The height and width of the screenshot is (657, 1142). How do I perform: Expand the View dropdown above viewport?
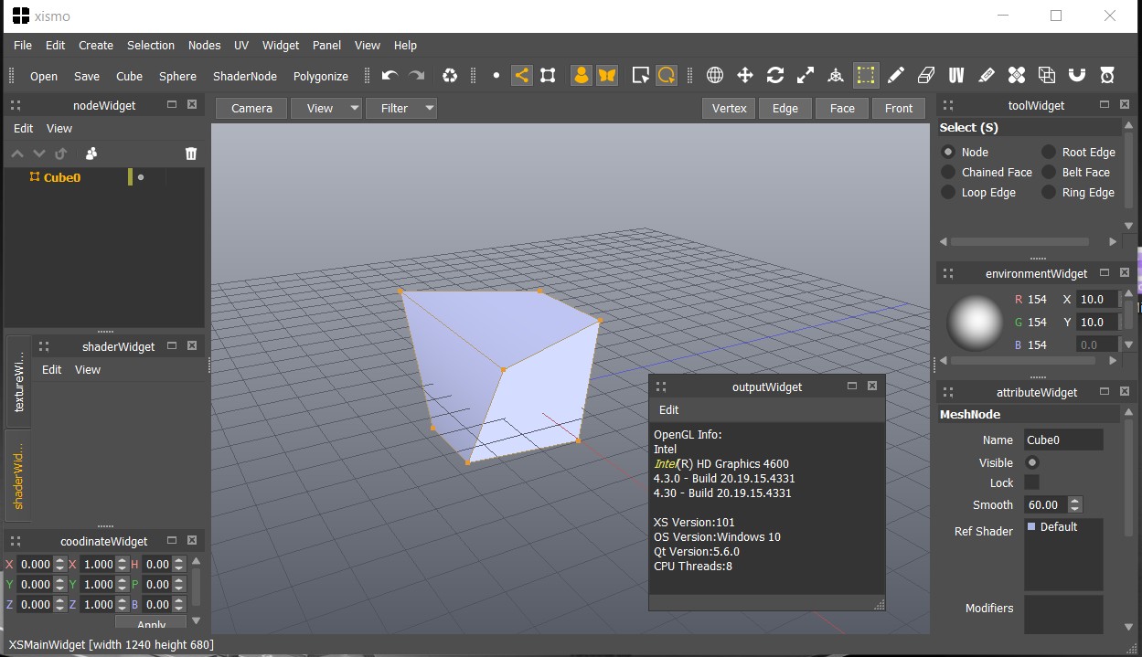tap(326, 108)
